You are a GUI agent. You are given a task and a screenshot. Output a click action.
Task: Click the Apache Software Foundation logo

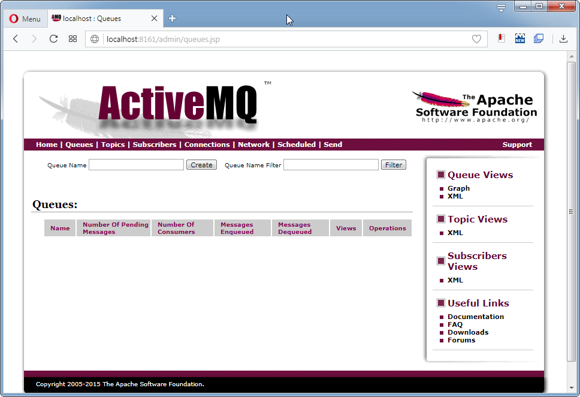(x=475, y=107)
